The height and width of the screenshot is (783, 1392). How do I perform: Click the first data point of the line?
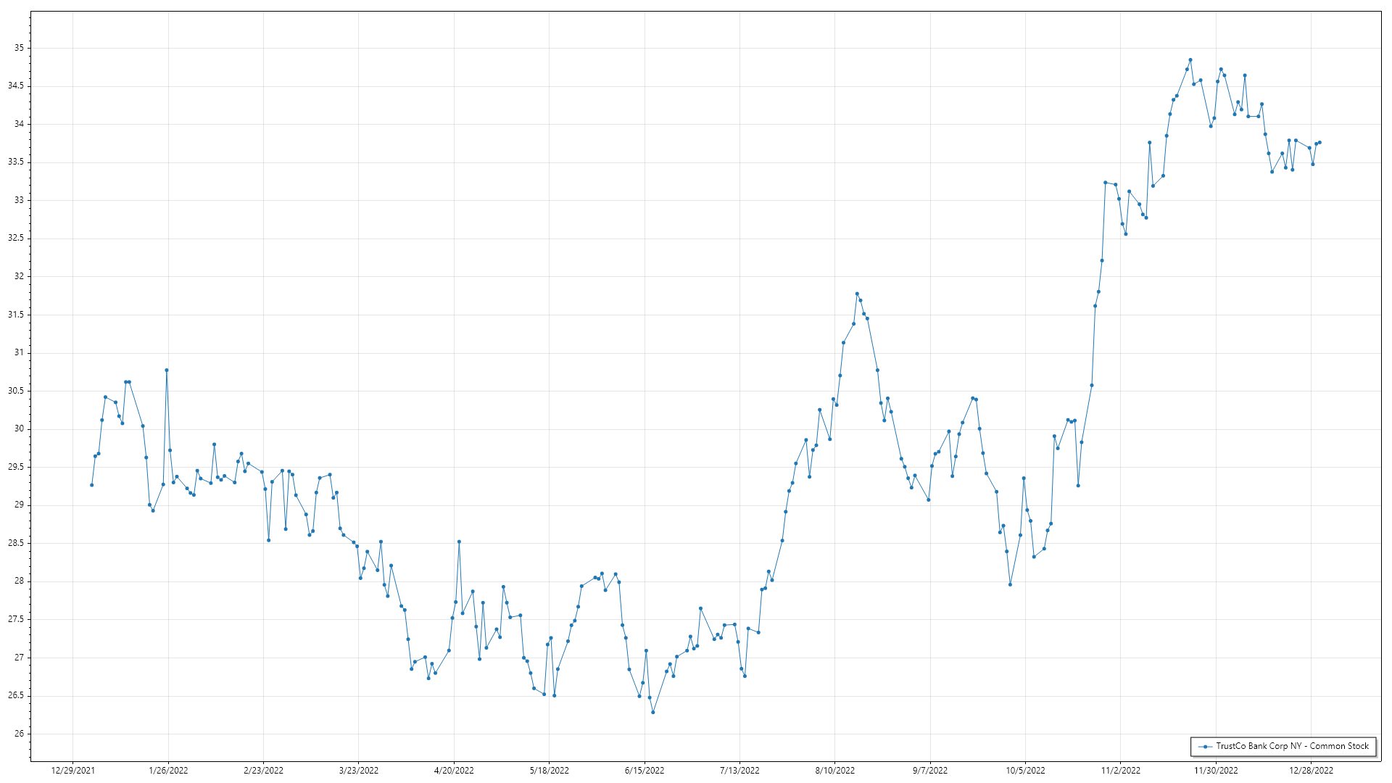[x=91, y=485]
